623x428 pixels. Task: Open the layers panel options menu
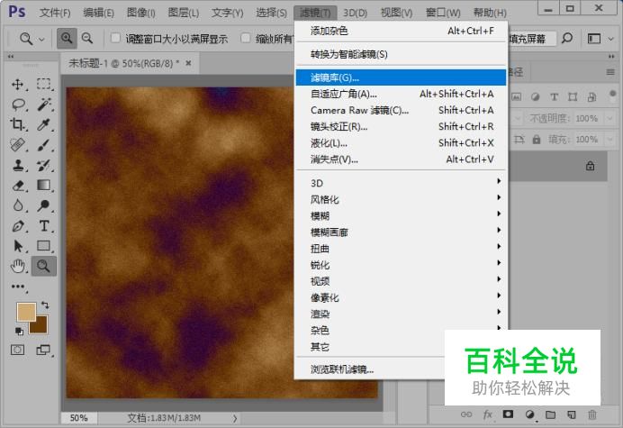point(610,72)
